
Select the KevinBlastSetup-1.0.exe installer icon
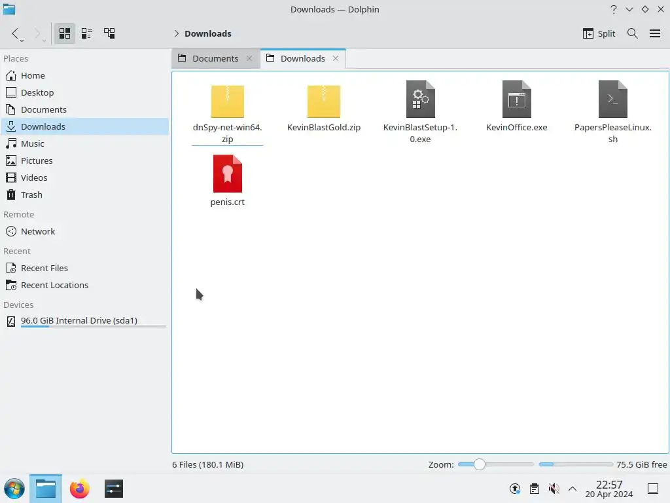[x=420, y=100]
